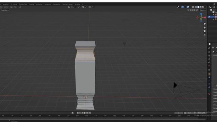Open the Tool properties tab

click(x=209, y=48)
